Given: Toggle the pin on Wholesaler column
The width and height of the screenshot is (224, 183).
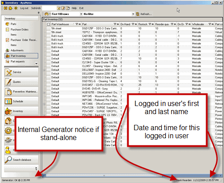Looking at the screenshot, I should [x=212, y=24].
